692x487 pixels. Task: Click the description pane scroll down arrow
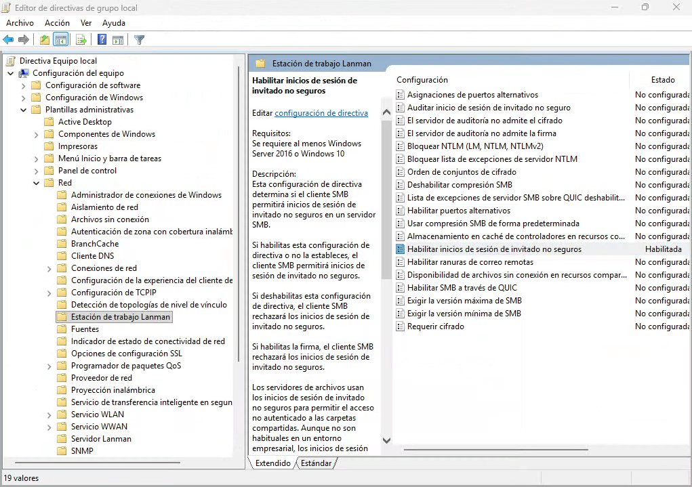(x=386, y=440)
